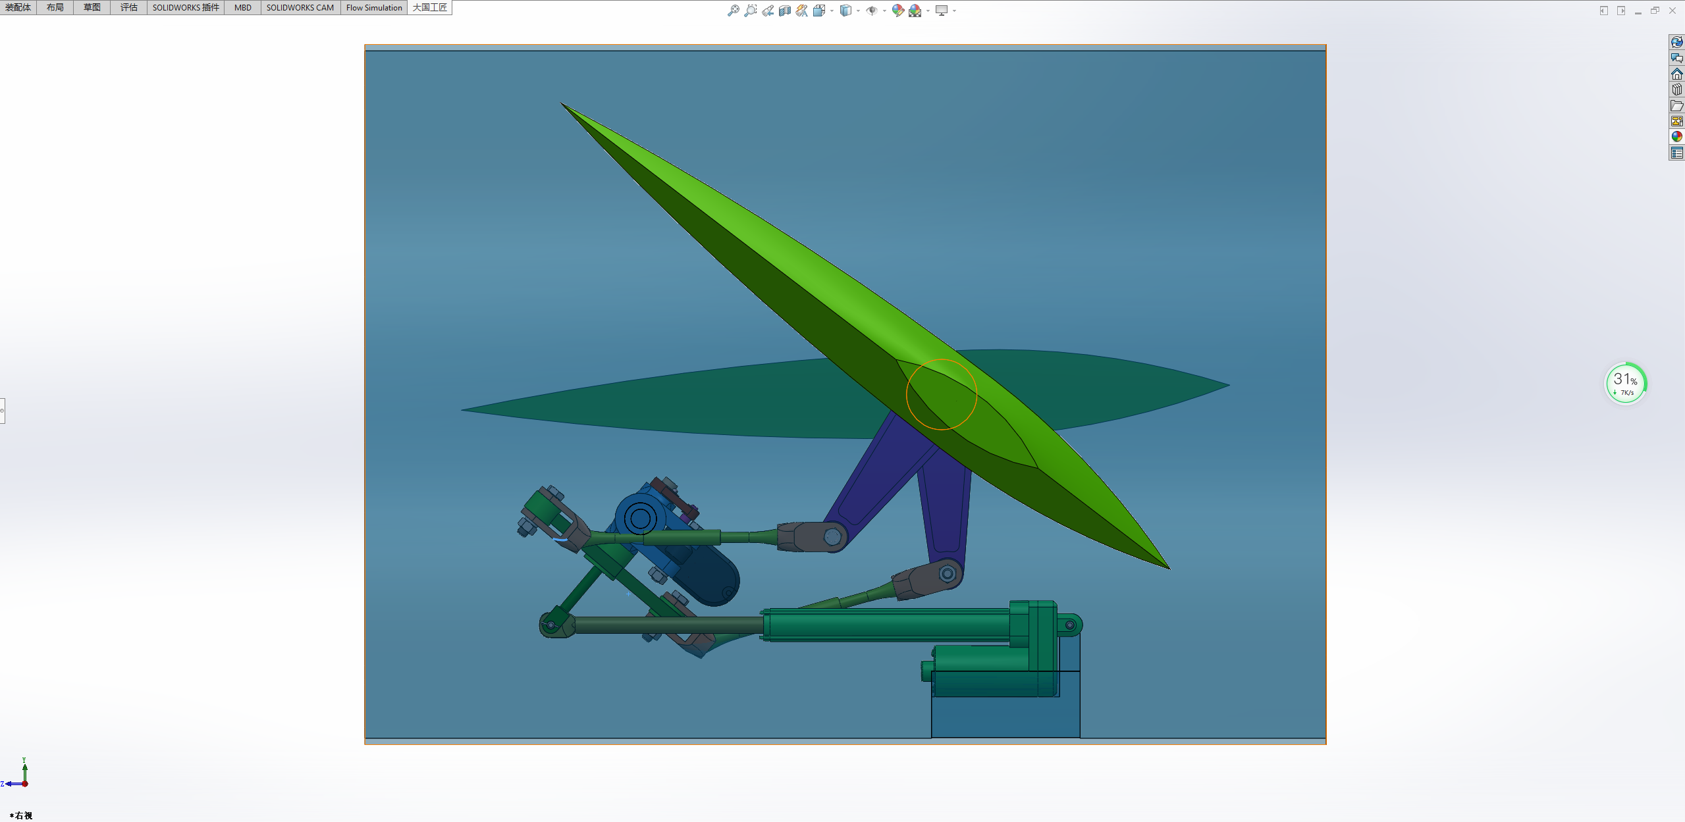The image size is (1685, 822).
Task: Switch to the Flow Simulation tab
Action: pyautogui.click(x=373, y=8)
